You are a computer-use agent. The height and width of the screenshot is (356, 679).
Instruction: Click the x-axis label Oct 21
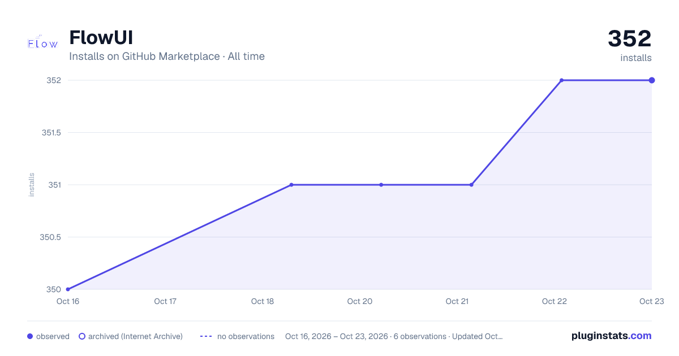tap(457, 301)
